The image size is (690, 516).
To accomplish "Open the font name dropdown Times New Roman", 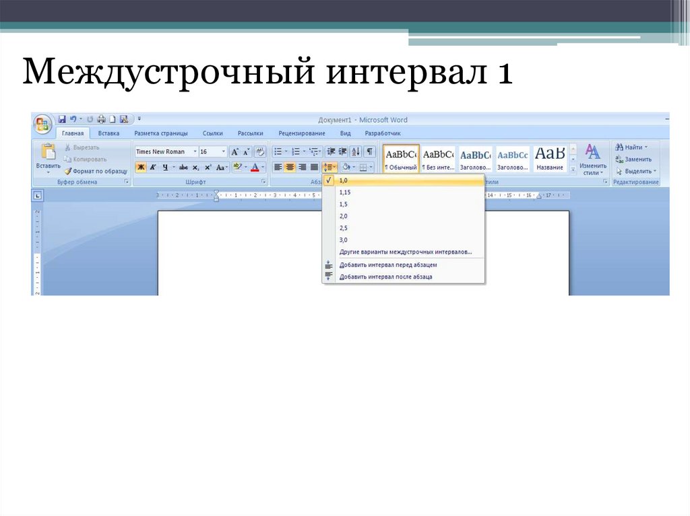I will point(195,151).
